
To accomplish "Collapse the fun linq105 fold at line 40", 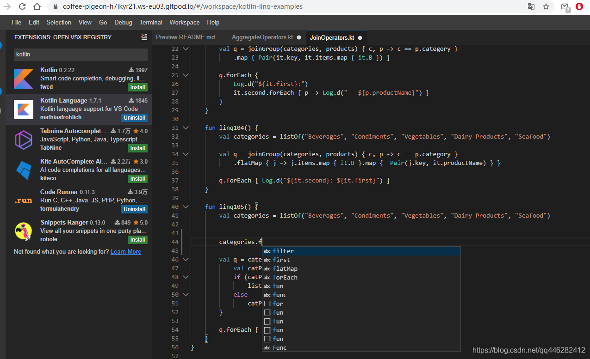I will (186, 207).
